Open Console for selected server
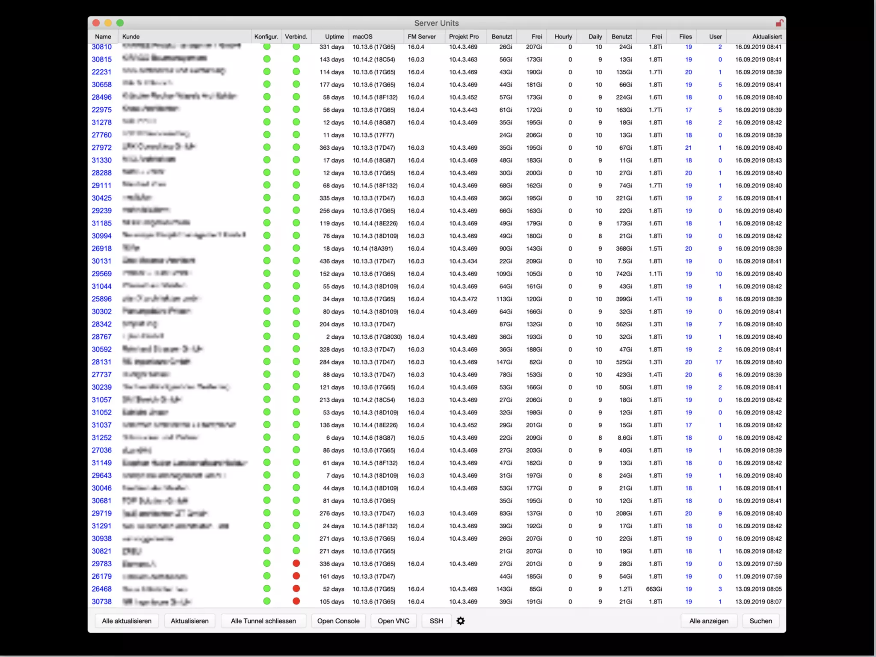Viewport: 876px width, 657px height. [x=338, y=621]
